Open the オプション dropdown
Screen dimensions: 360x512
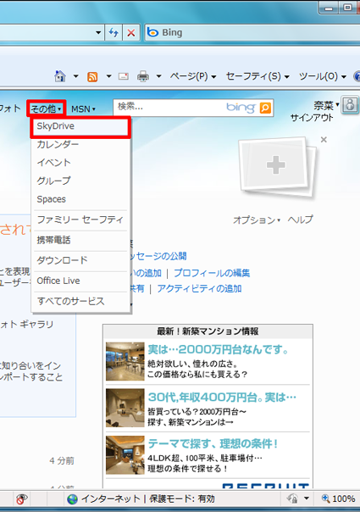coord(257,220)
